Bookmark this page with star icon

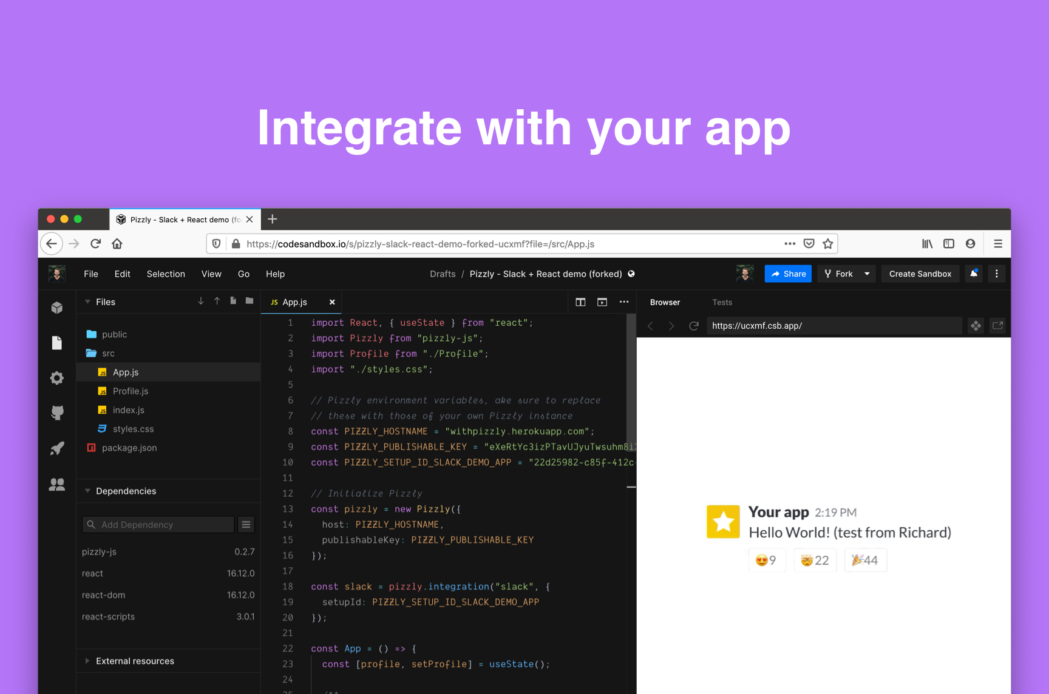(x=828, y=244)
